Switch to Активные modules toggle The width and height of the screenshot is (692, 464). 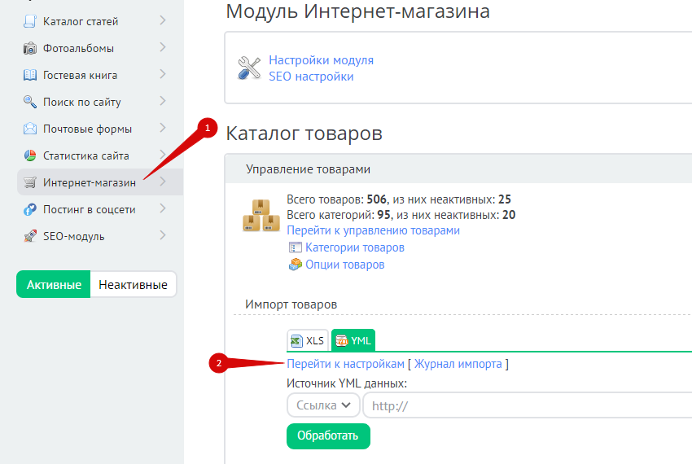pos(54,285)
